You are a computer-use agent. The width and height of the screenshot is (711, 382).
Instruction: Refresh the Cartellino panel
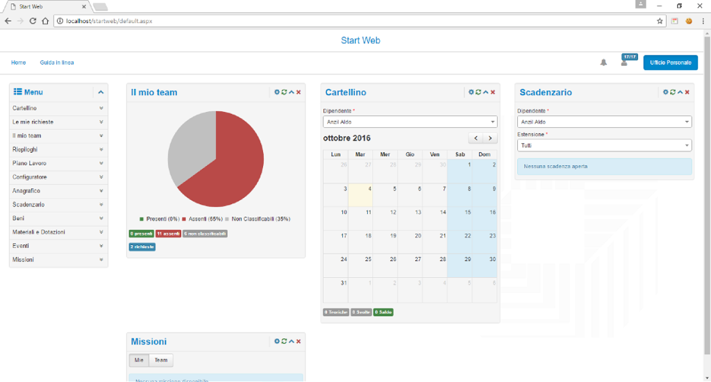point(478,92)
